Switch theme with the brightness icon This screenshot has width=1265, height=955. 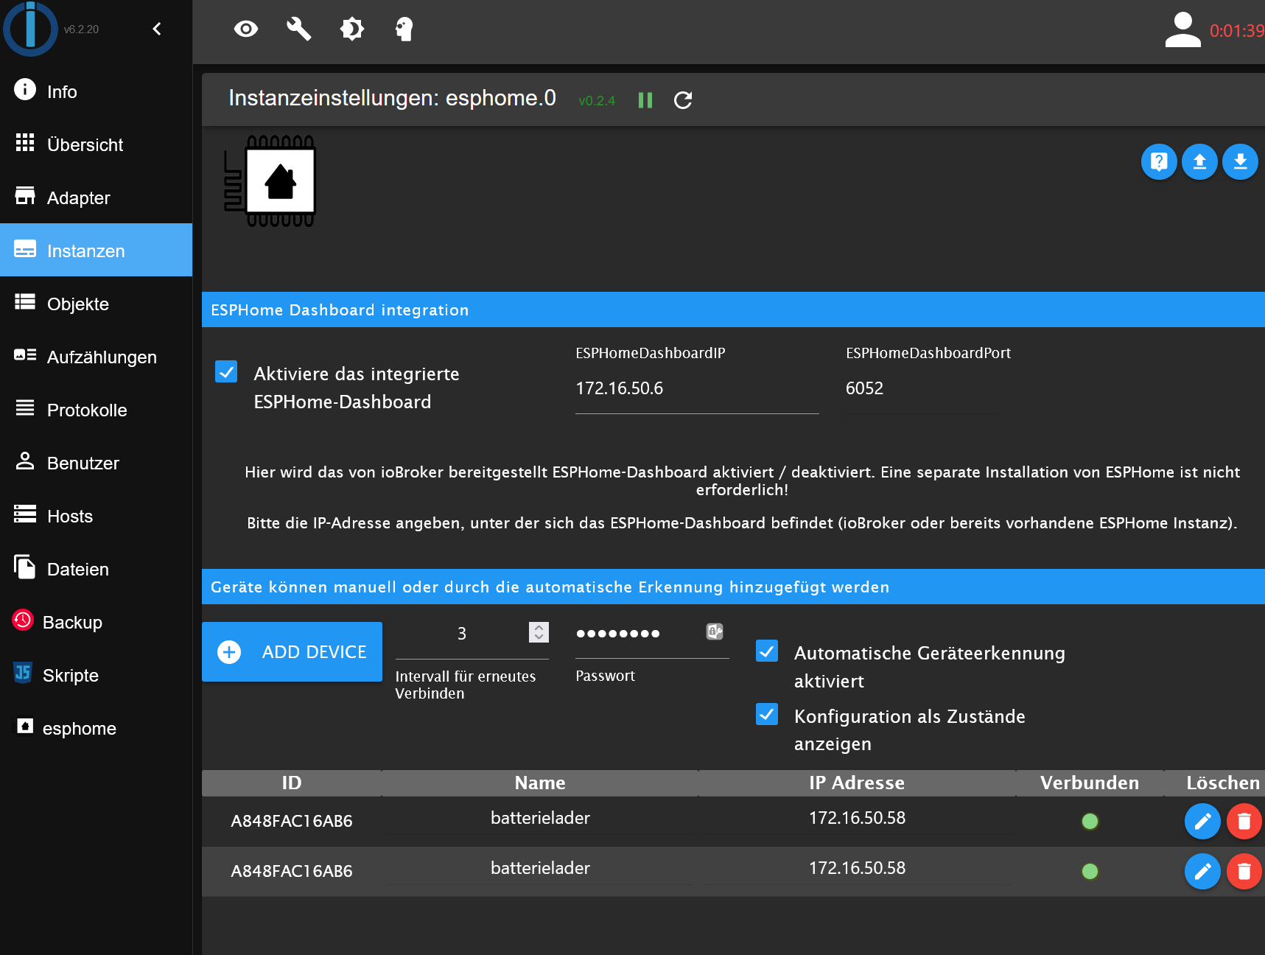pyautogui.click(x=351, y=29)
